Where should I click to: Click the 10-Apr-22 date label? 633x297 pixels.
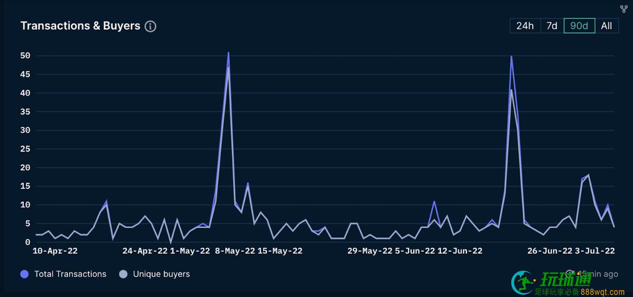click(55, 251)
